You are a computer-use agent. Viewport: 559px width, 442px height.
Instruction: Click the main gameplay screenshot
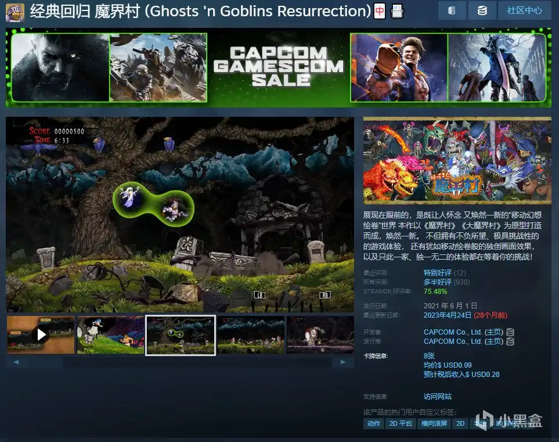point(180,215)
